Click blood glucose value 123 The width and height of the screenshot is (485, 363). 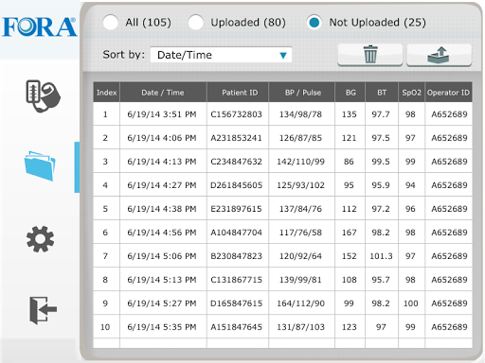click(350, 327)
